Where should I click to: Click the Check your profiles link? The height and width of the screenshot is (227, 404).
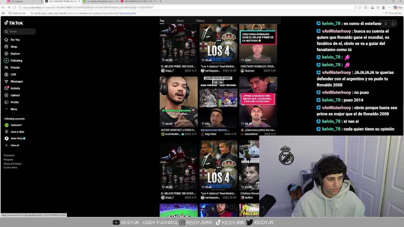coord(128,13)
